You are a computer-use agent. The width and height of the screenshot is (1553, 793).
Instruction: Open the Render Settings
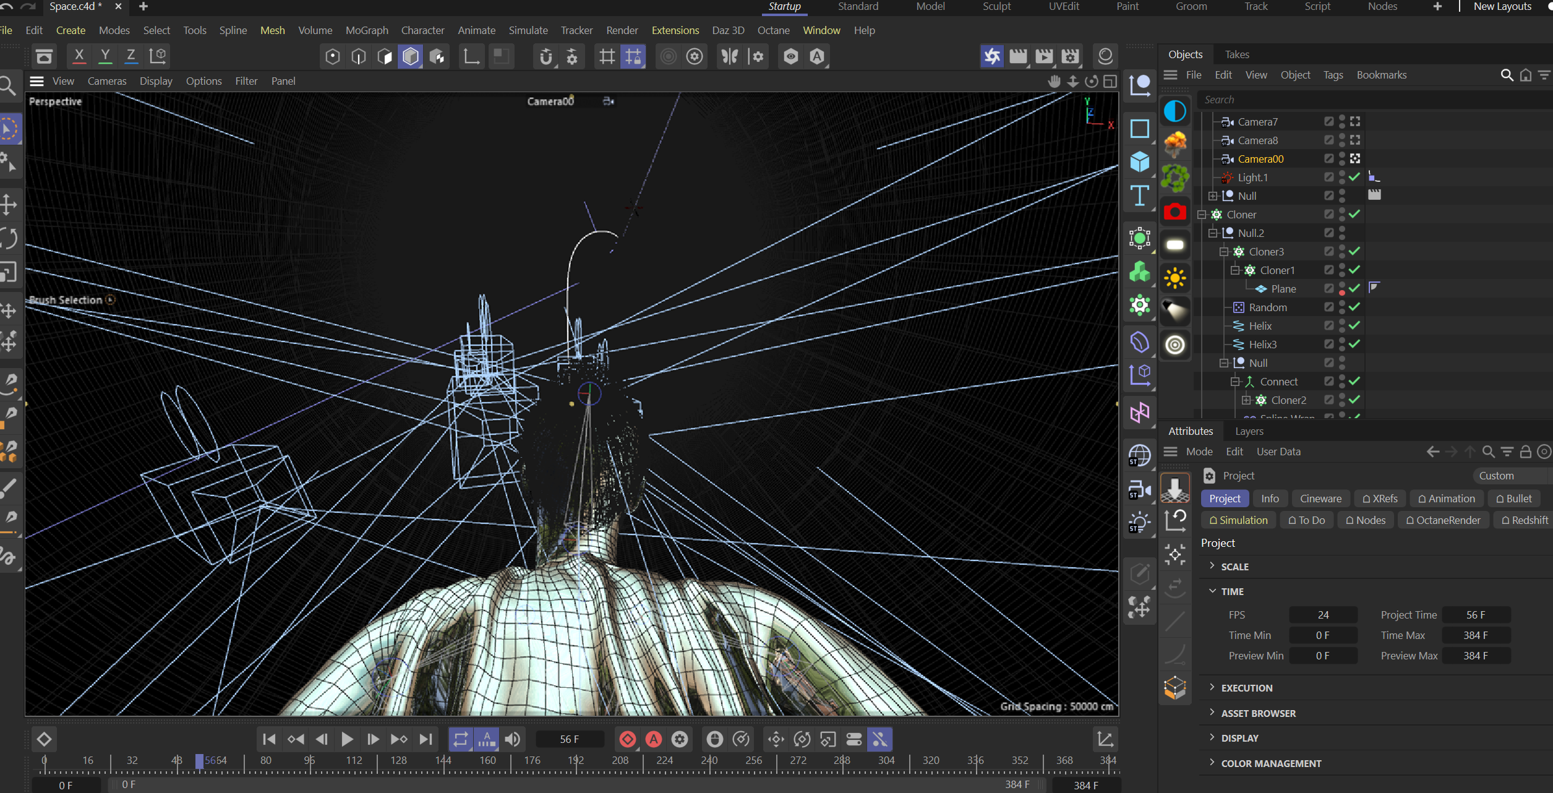click(x=1071, y=56)
